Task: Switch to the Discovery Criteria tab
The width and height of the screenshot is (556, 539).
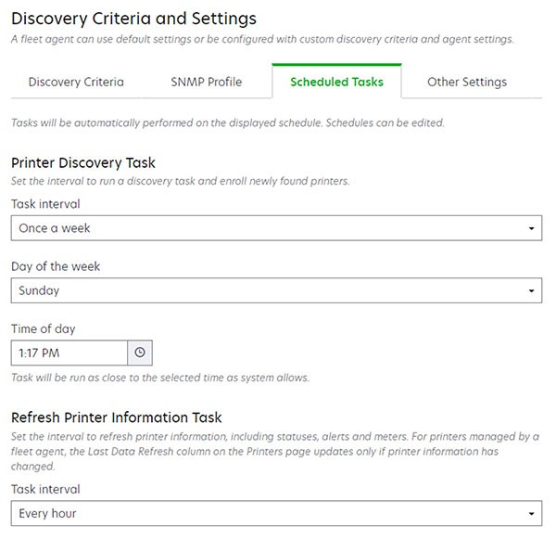Action: pyautogui.click(x=76, y=82)
